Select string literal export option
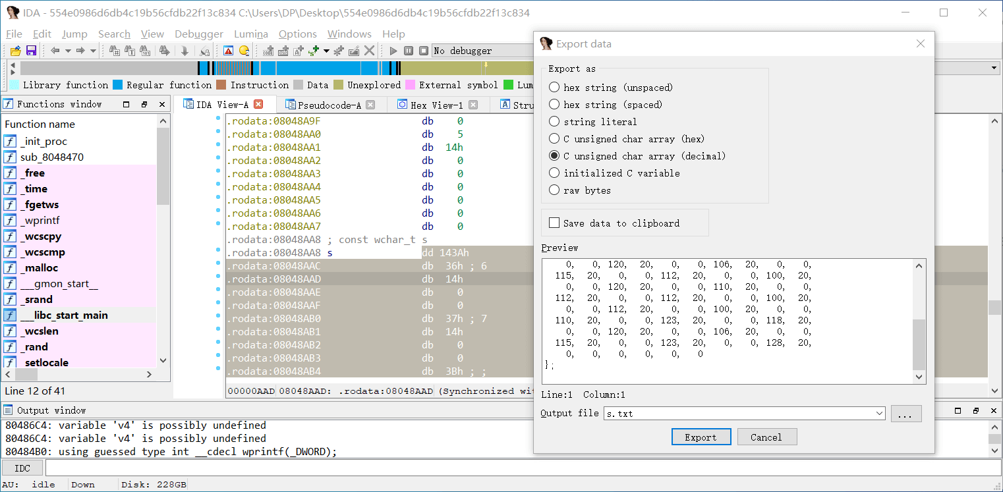The width and height of the screenshot is (1003, 492). click(554, 121)
